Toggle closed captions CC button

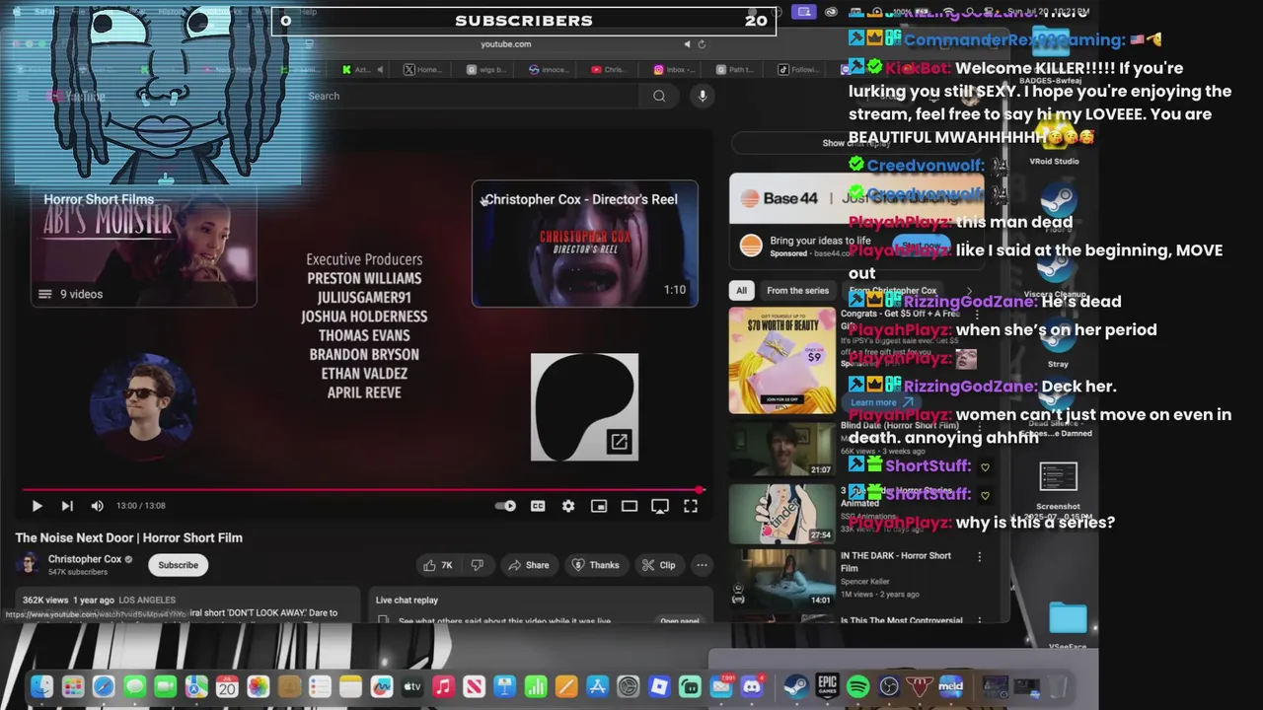(x=538, y=506)
